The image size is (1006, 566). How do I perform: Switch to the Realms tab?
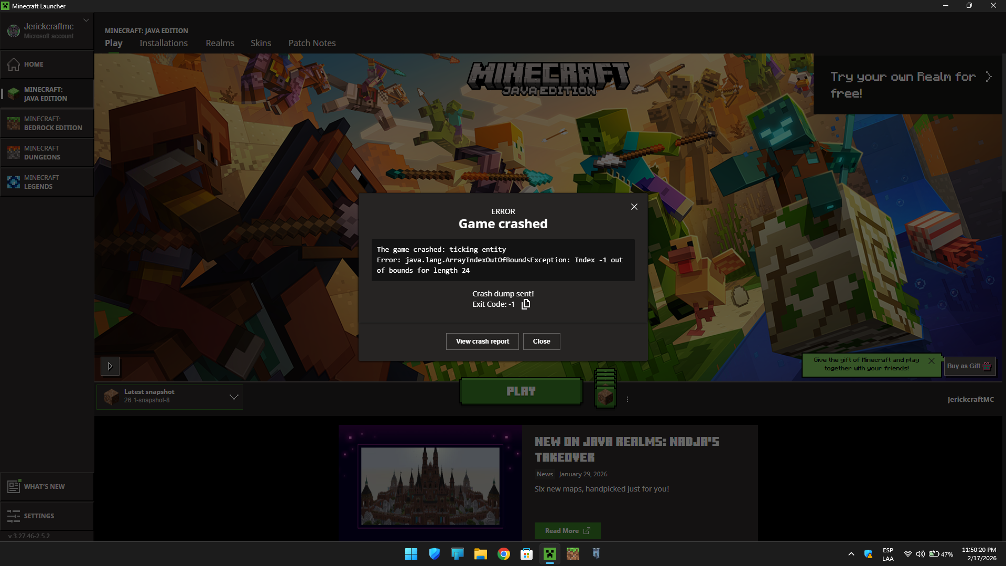220,43
